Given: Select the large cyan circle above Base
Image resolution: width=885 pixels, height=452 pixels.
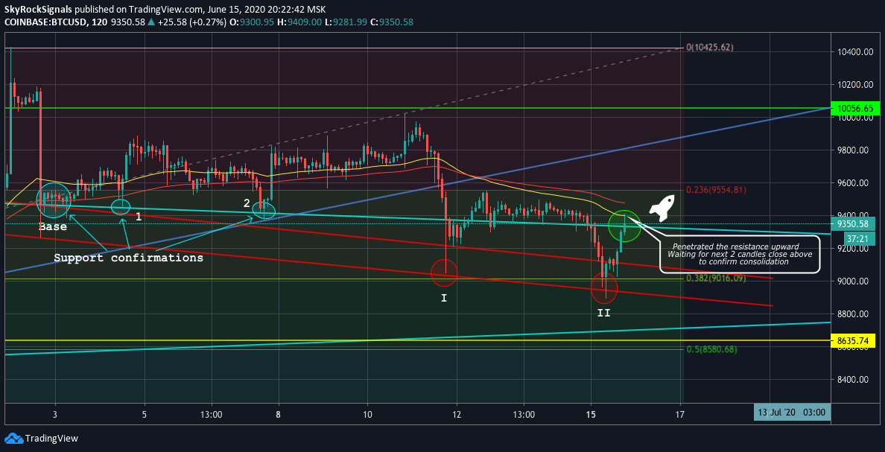Looking at the screenshot, I should click(x=54, y=200).
